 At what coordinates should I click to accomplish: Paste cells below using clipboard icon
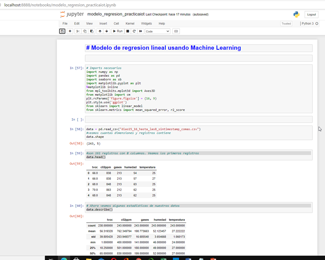tap(92, 31)
